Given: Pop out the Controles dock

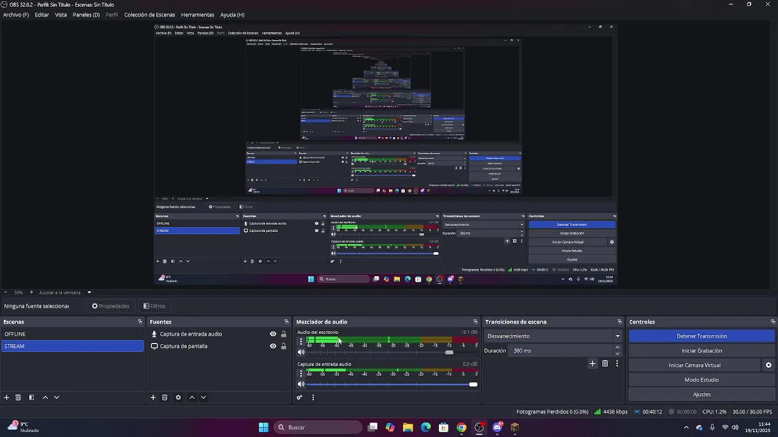Looking at the screenshot, I should click(x=773, y=322).
